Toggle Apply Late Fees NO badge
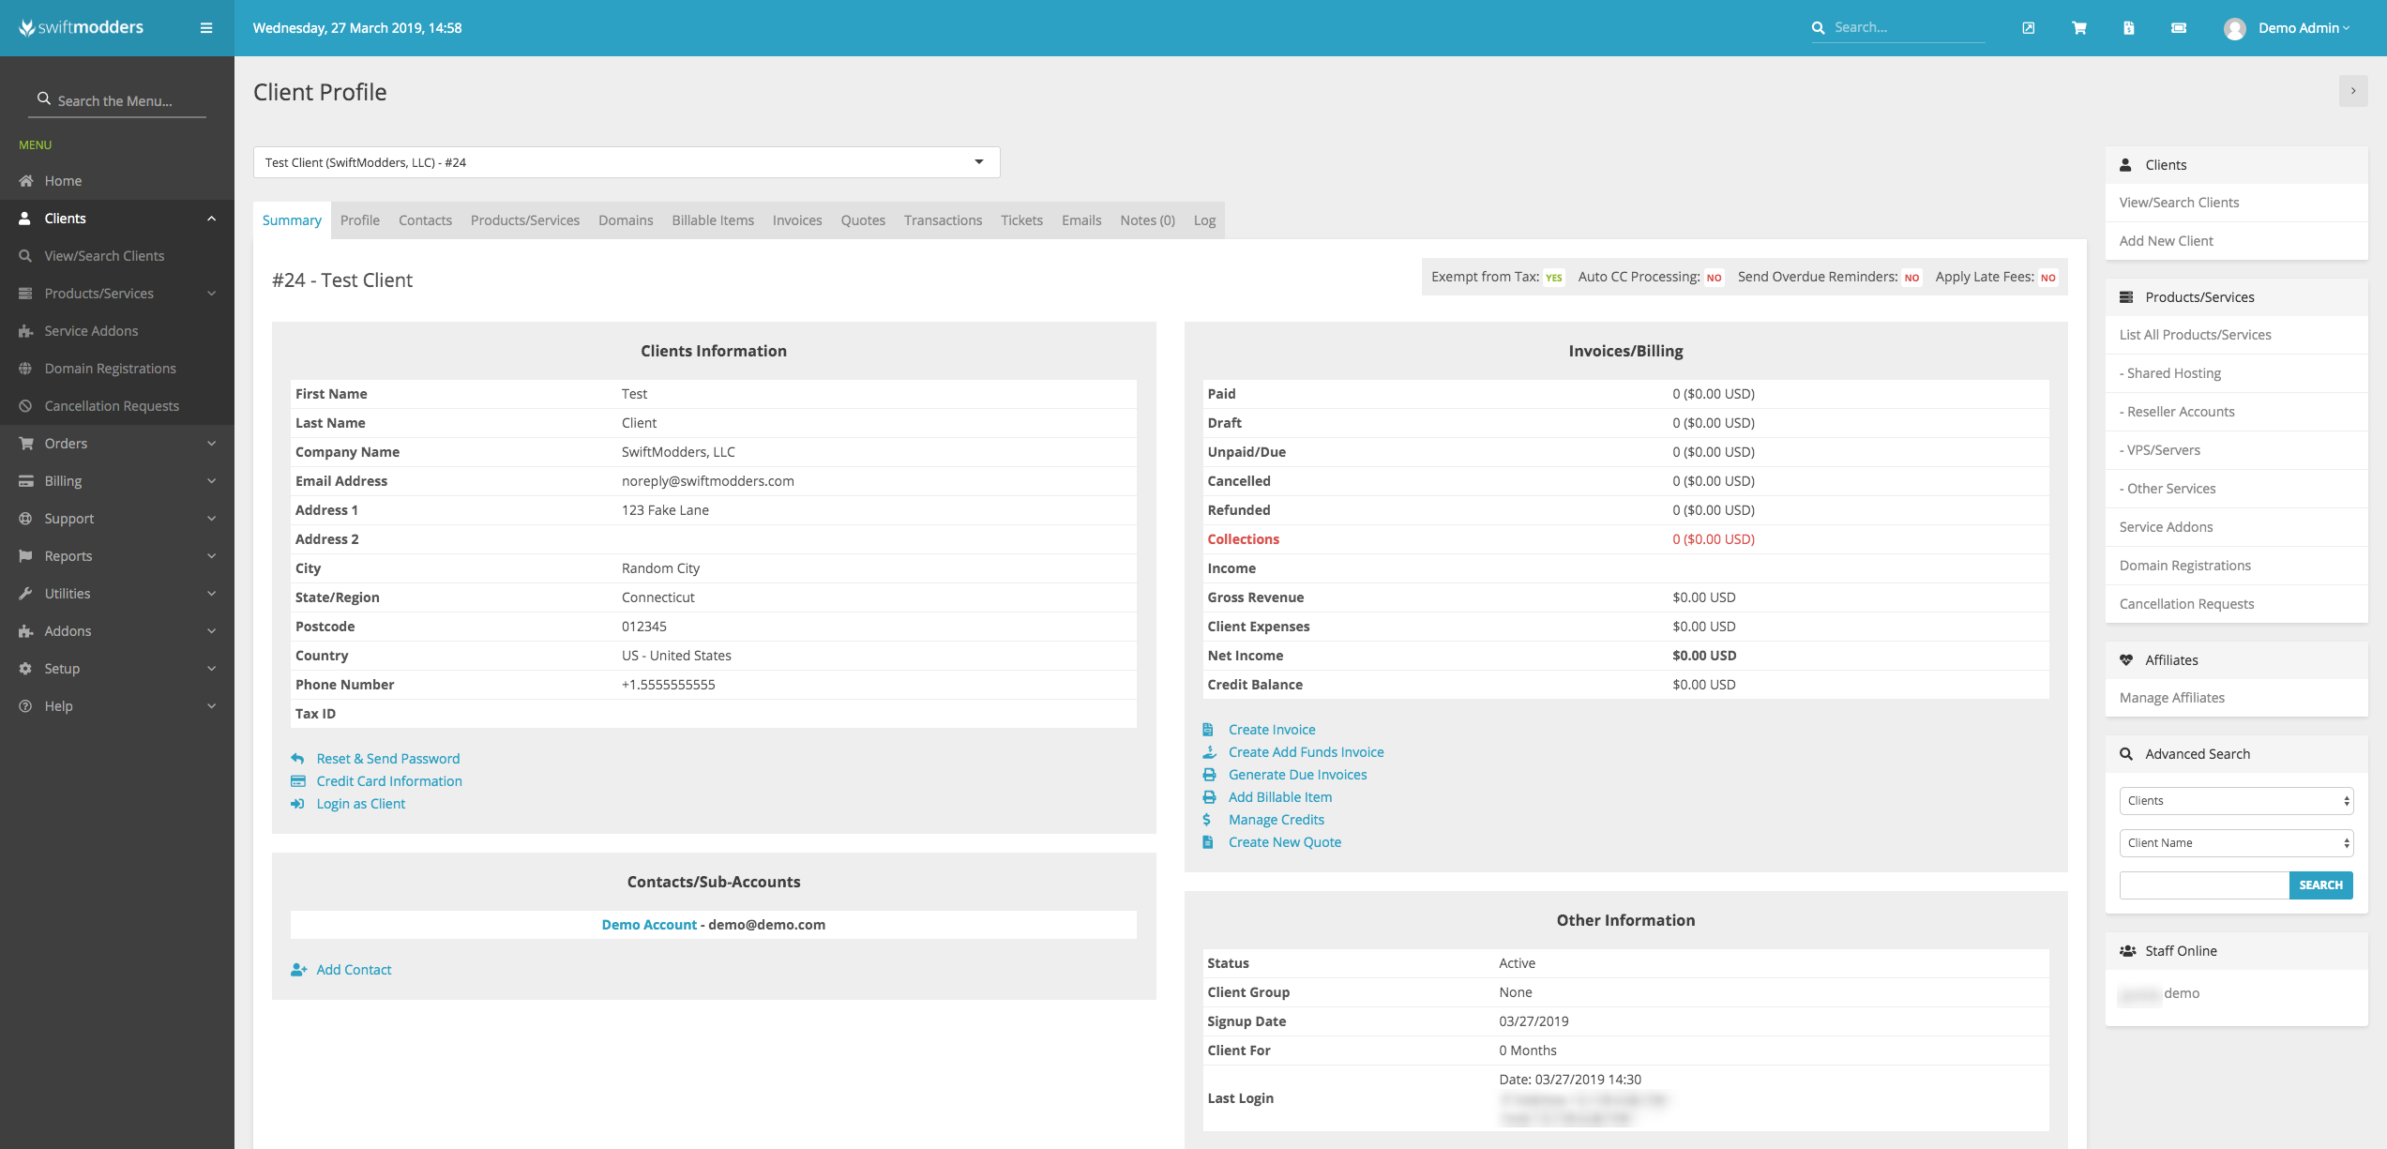Screen dimensions: 2387x1149 [x=2047, y=278]
